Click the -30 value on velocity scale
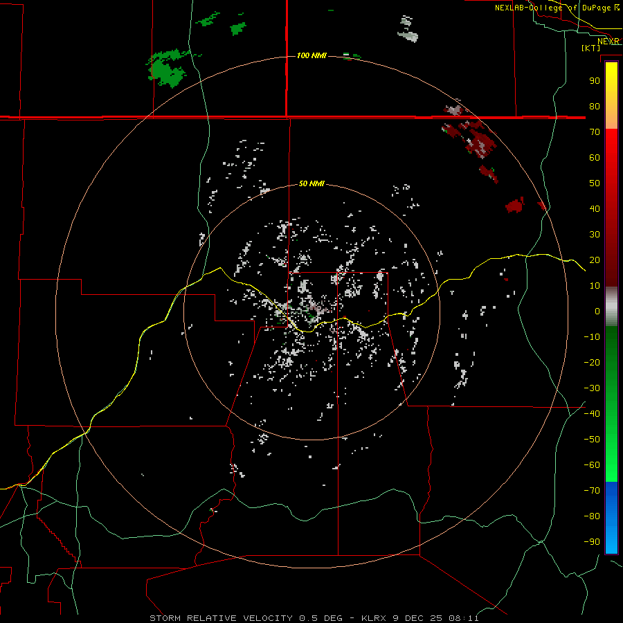The height and width of the screenshot is (623, 623). pyautogui.click(x=592, y=388)
